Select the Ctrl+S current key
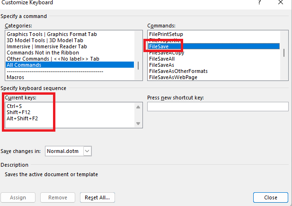This screenshot has width=292, height=206. pos(14,106)
